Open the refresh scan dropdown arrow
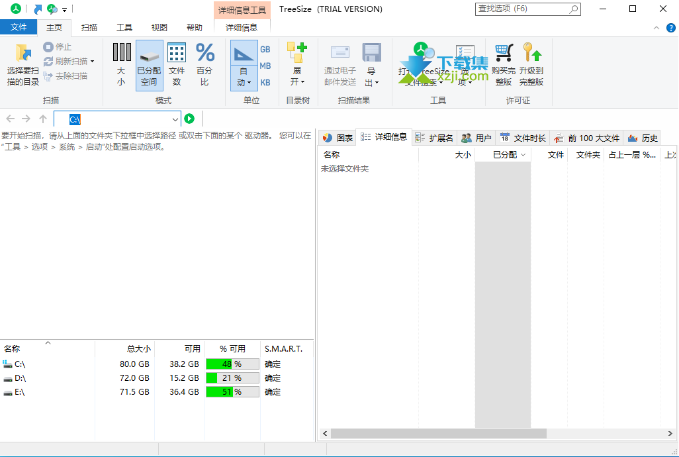Viewport: 679px width, 457px height. 92,62
